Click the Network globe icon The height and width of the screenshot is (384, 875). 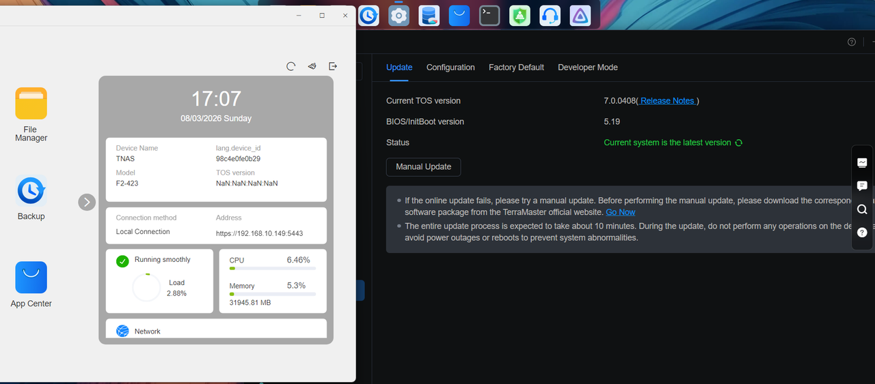[122, 331]
